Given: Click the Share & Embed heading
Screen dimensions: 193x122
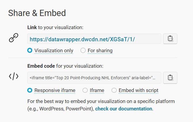Looking at the screenshot, I should tap(37, 13).
